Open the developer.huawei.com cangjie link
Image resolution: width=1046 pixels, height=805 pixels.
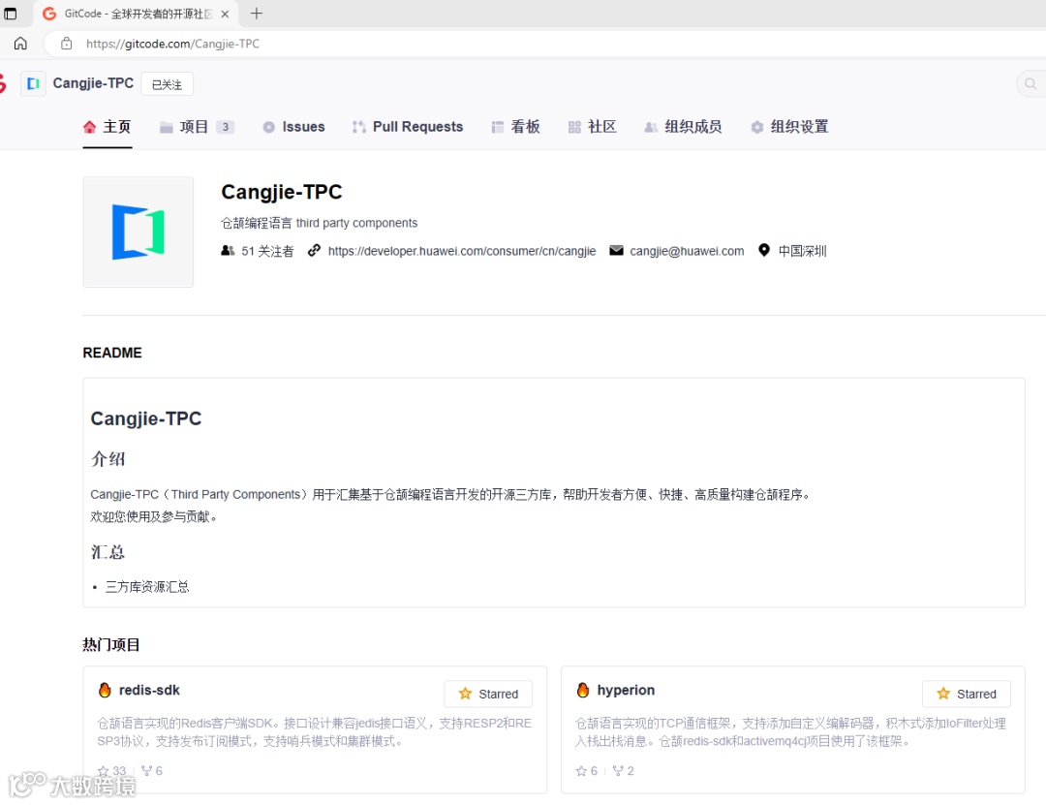(462, 251)
